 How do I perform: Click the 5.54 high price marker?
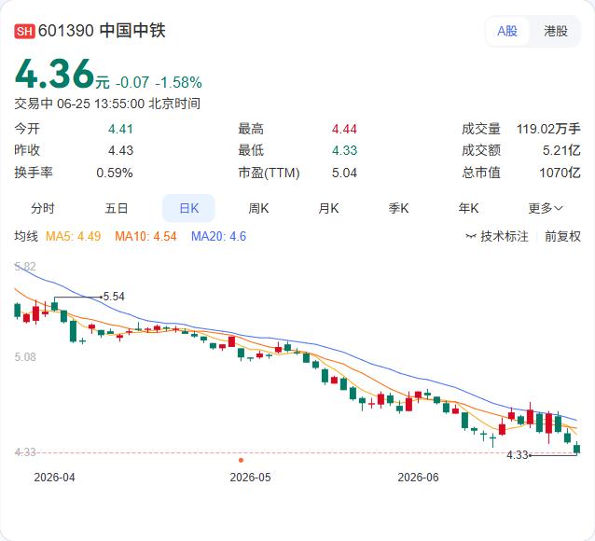(114, 296)
